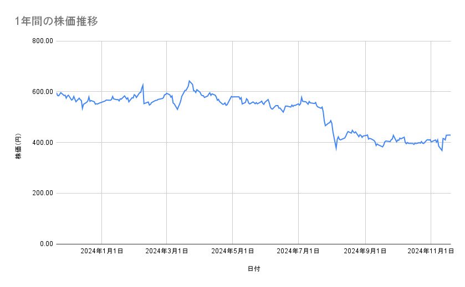Click the November dip on the blue line

pos(442,150)
